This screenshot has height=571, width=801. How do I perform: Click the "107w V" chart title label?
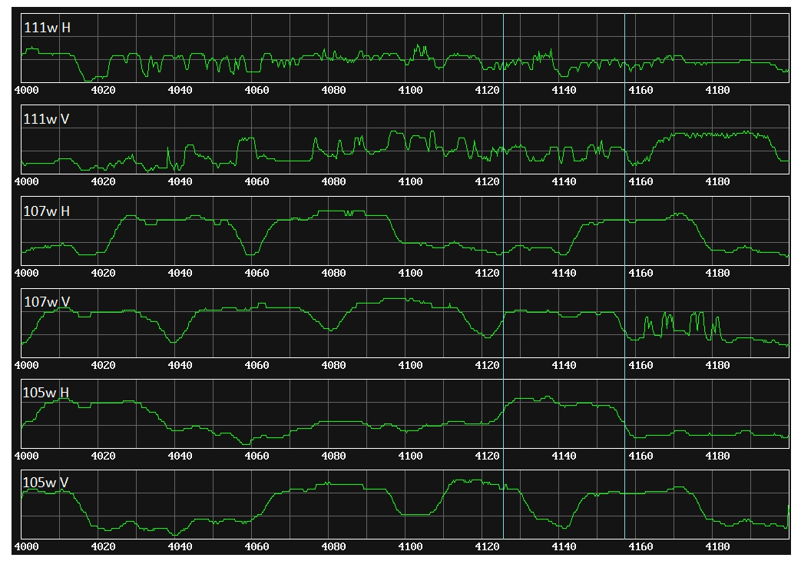coord(47,301)
